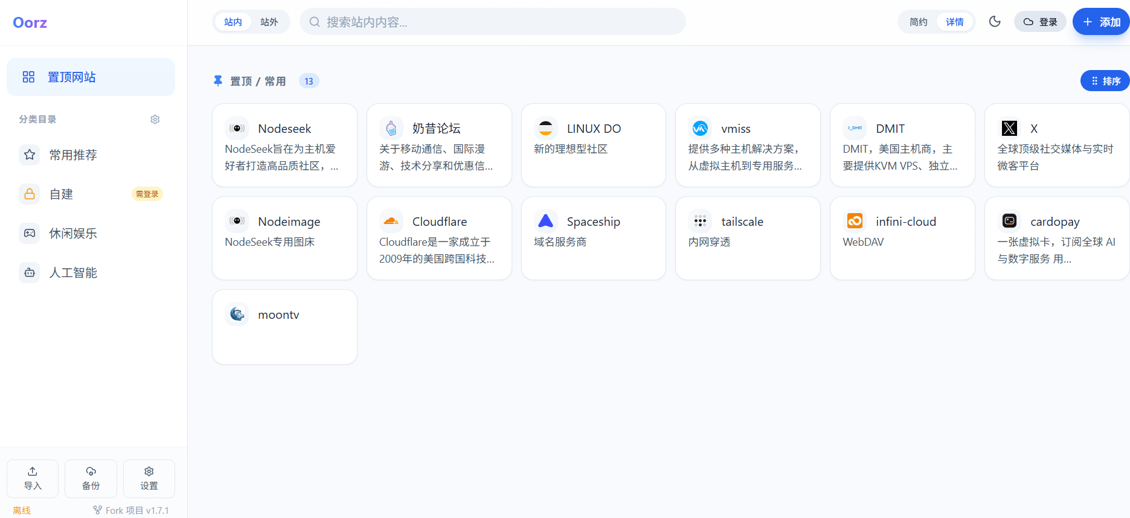Open category settings gear icon

155,120
